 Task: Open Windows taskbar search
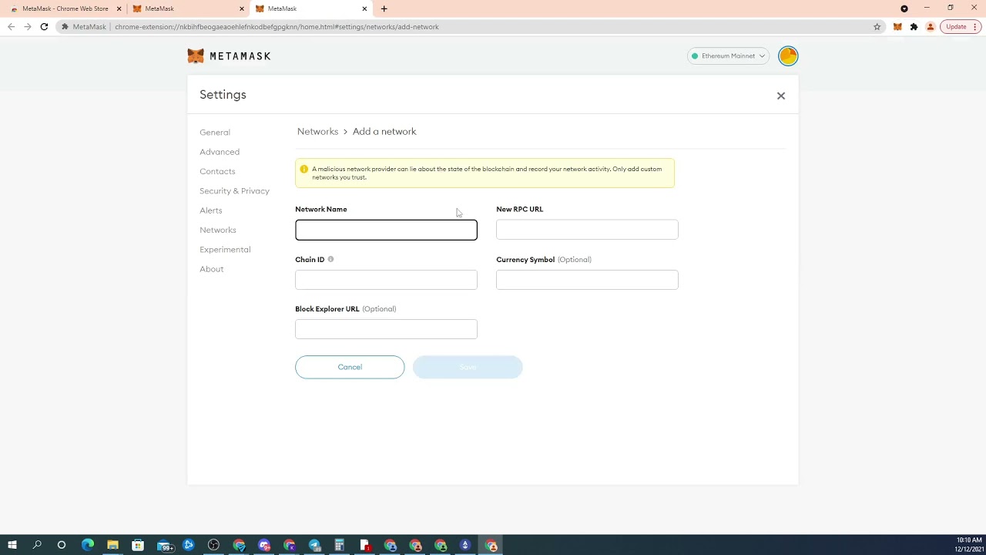(37, 545)
